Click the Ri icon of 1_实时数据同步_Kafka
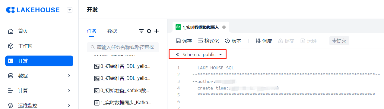Image resolution: width=384 pixels, height=109 pixels. click(97, 102)
